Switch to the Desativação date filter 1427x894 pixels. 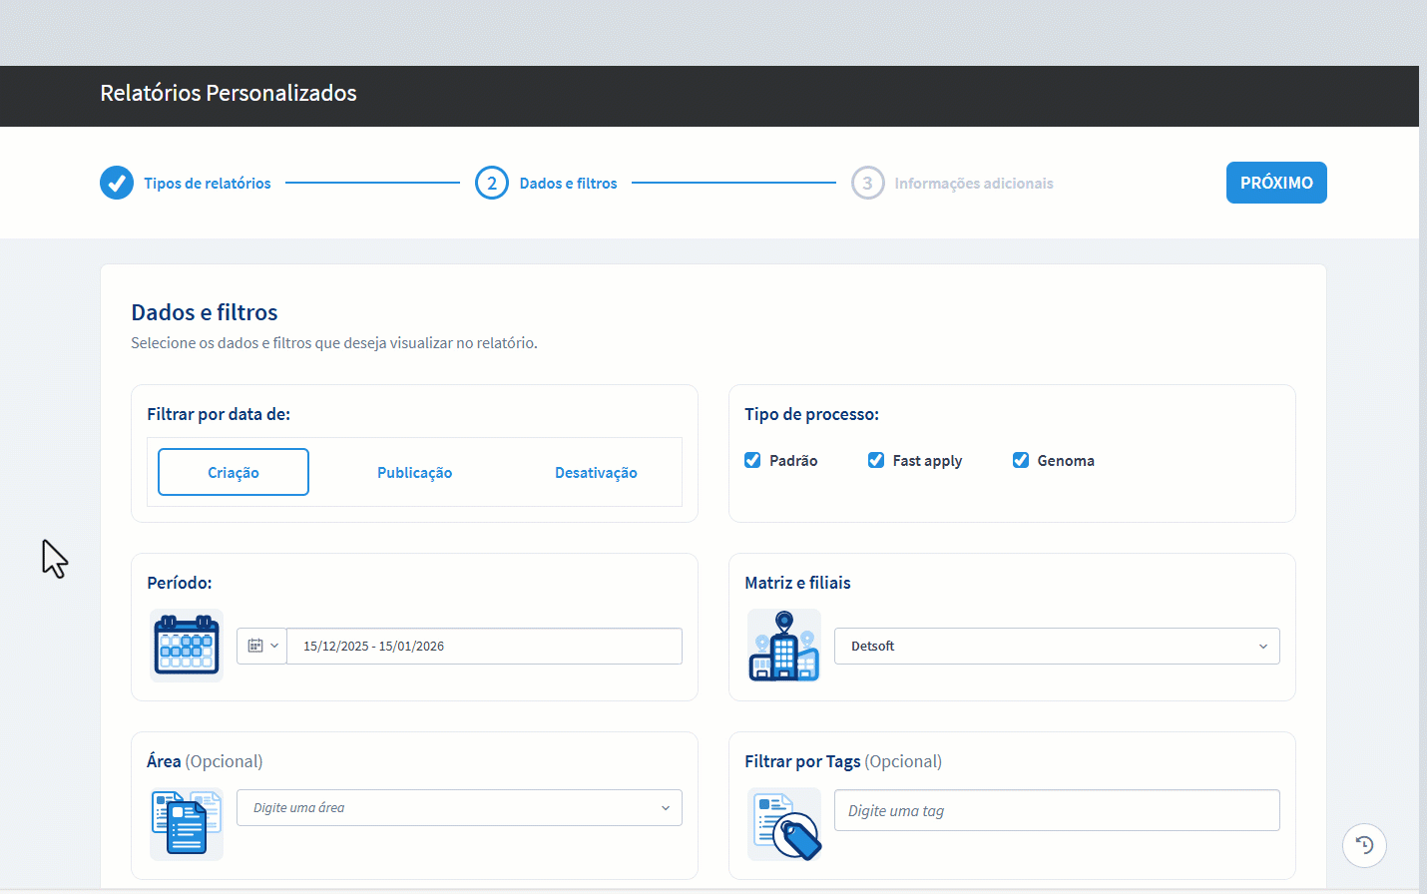pos(596,472)
